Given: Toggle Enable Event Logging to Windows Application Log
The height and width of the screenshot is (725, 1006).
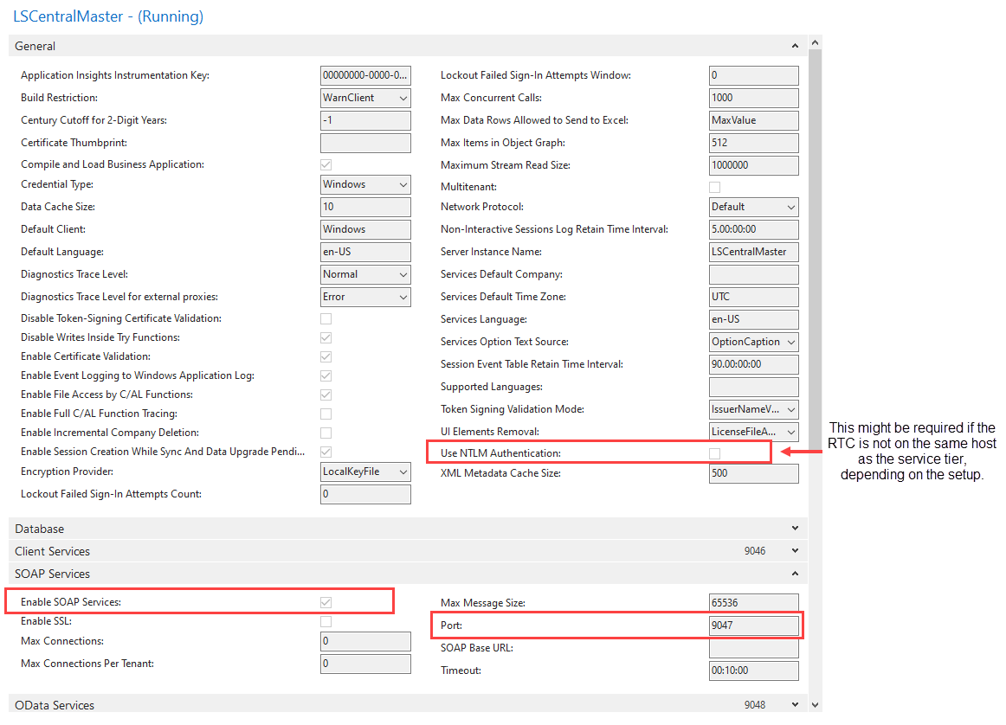Looking at the screenshot, I should [x=326, y=375].
